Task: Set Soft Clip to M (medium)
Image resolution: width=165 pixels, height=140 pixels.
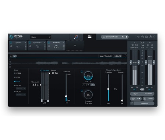Action: click(x=88, y=85)
